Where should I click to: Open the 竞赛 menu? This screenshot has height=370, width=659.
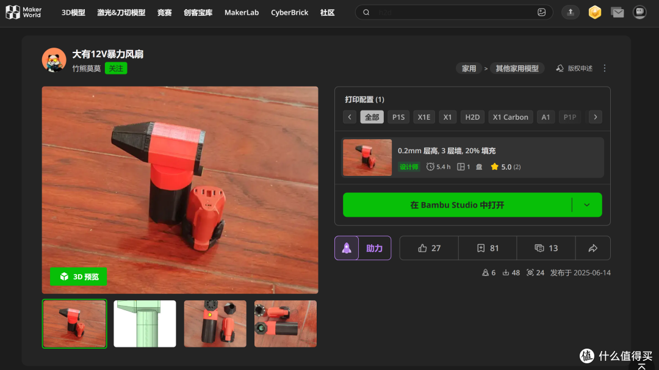(164, 13)
